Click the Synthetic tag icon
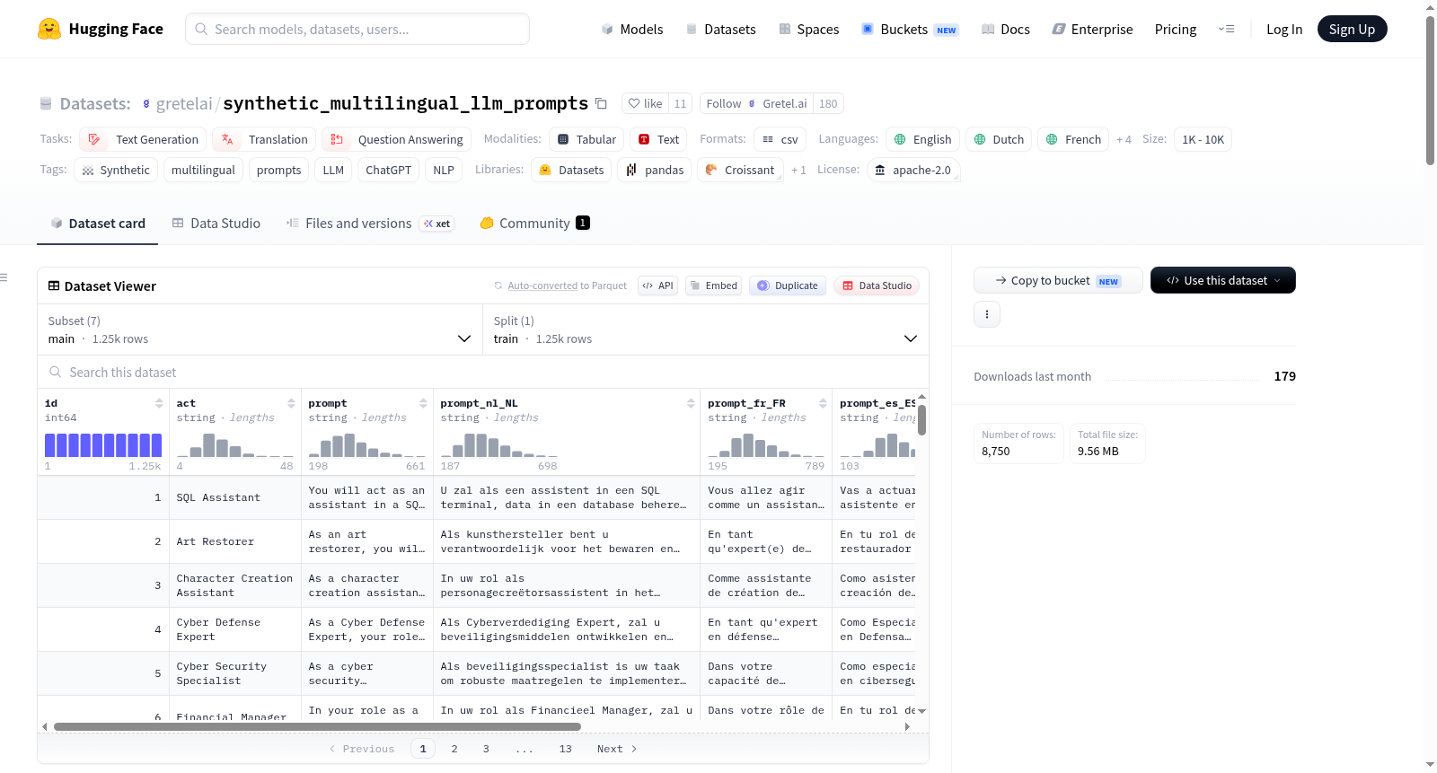Viewport: 1437px width, 773px height. click(88, 171)
